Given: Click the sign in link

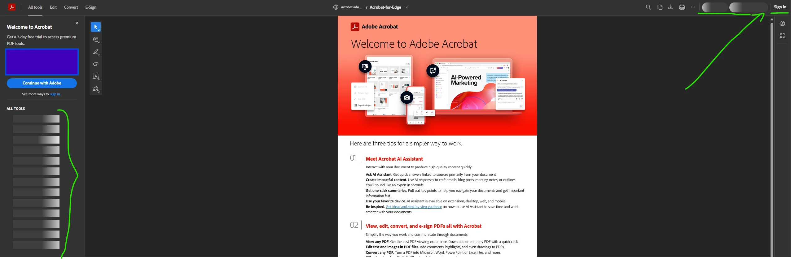Looking at the screenshot, I should pyautogui.click(x=55, y=94).
